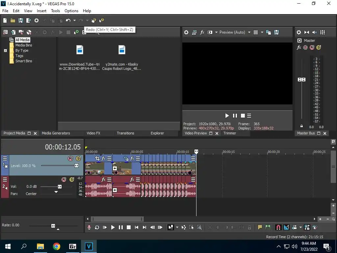Open Video Output FX in preview

point(202,32)
